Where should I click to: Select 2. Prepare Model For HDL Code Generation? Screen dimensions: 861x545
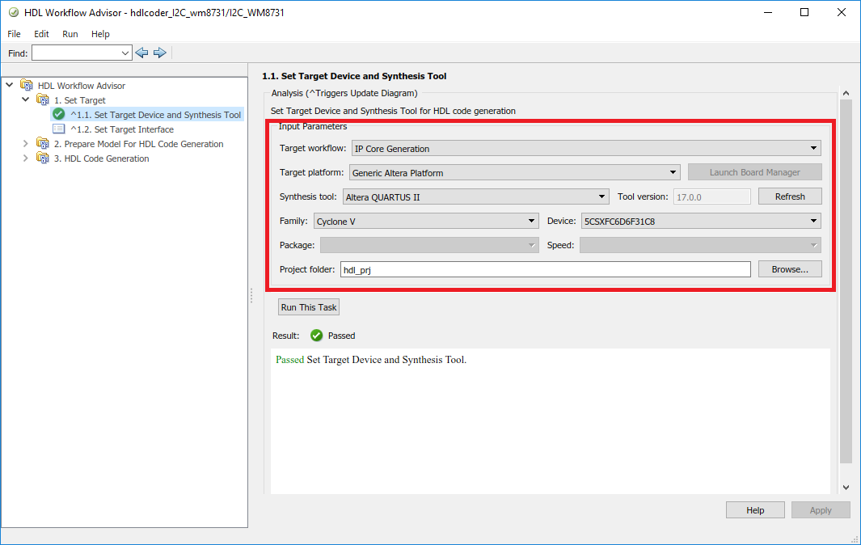(138, 144)
